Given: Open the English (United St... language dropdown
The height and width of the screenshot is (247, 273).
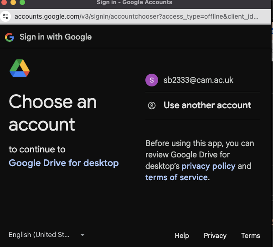Looking at the screenshot, I should click(x=46, y=235).
